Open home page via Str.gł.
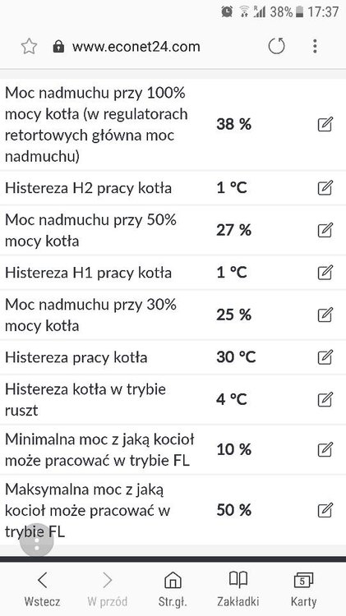346x616 pixels. [x=173, y=589]
